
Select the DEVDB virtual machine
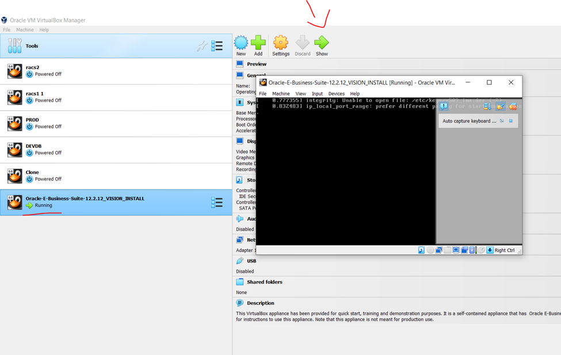point(116,150)
